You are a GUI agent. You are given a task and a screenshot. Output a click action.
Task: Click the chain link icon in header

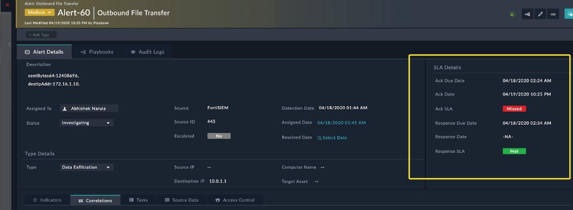pos(553,14)
